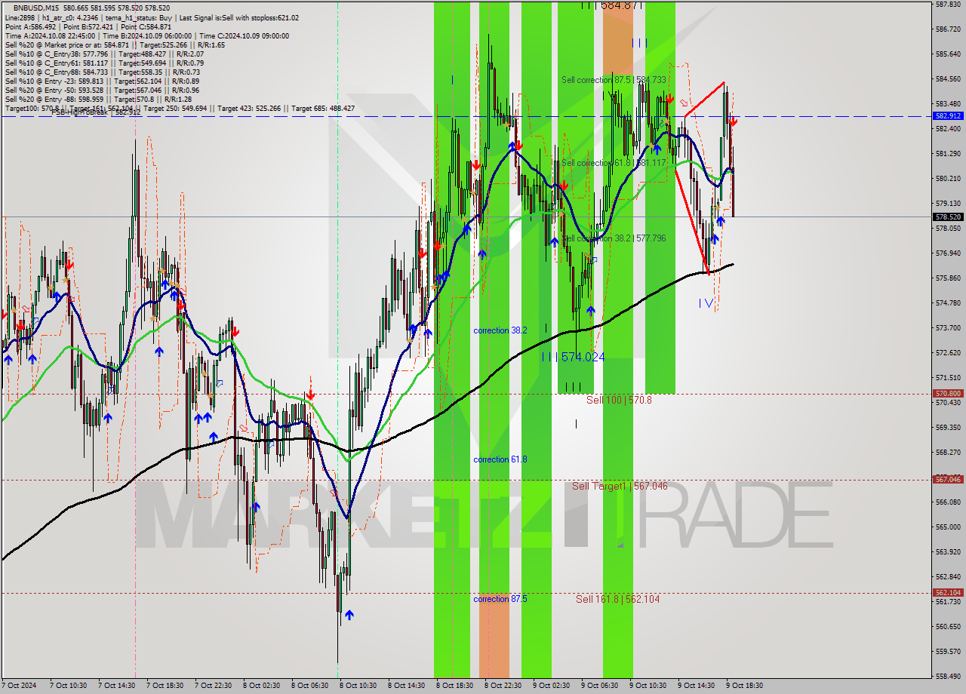Click the 'Sell Target1 | 567.046' label
Image resolution: width=966 pixels, height=694 pixels.
(x=620, y=487)
